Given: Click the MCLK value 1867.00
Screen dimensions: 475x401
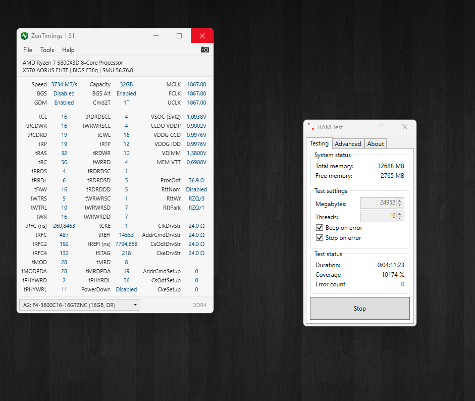Looking at the screenshot, I should point(196,84).
